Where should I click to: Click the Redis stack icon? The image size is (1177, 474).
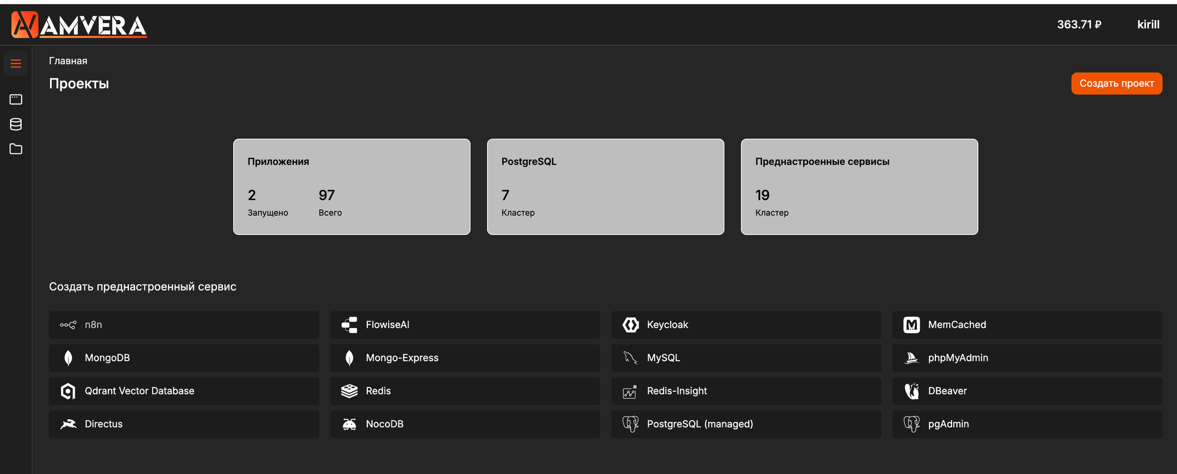[349, 391]
